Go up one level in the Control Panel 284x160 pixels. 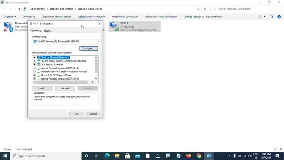click(19, 9)
